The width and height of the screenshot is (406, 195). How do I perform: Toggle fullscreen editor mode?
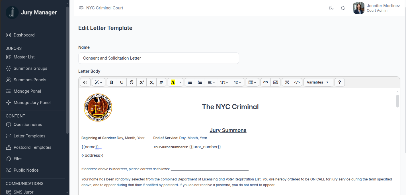[x=287, y=82]
